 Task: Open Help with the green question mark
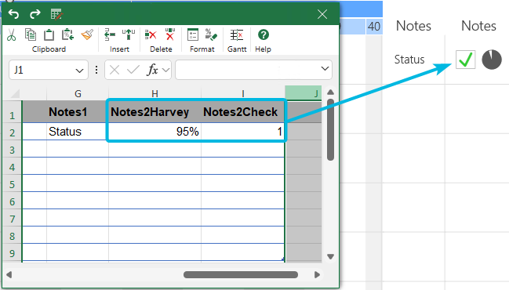pos(264,34)
